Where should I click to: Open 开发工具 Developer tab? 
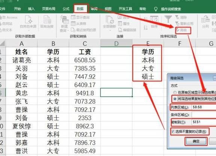pyautogui.click(x=125, y=9)
